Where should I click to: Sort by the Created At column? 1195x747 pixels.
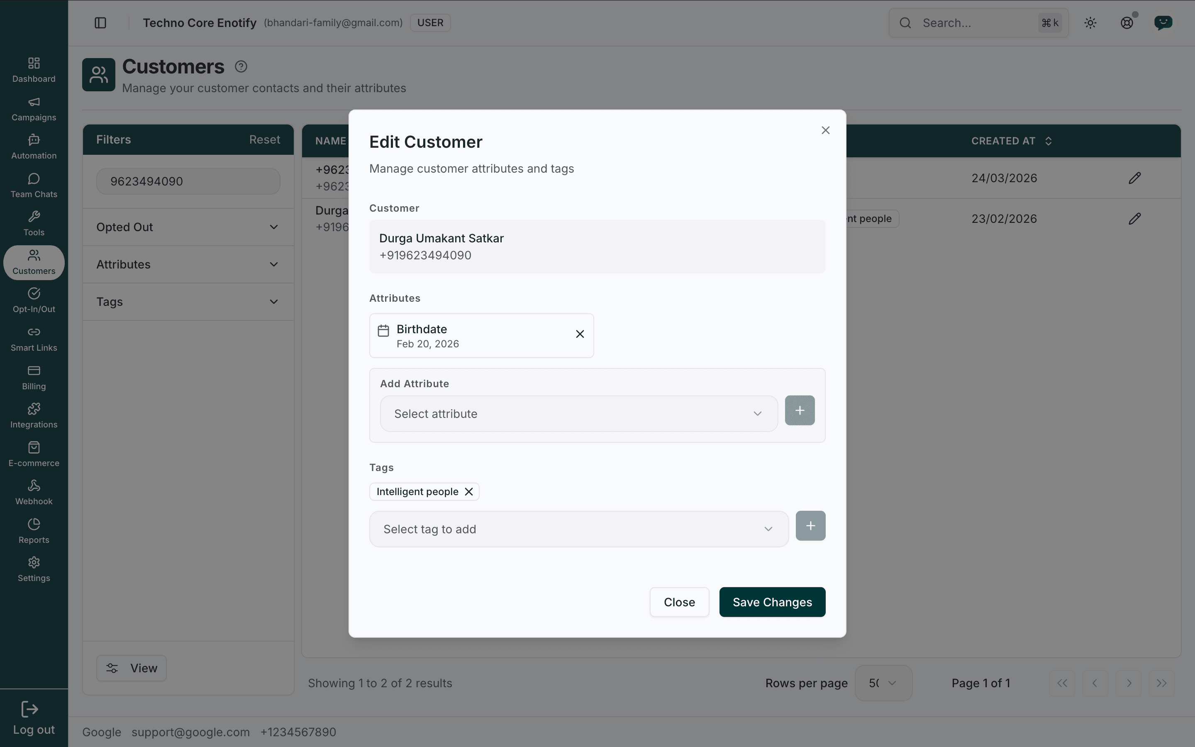(x=1011, y=141)
